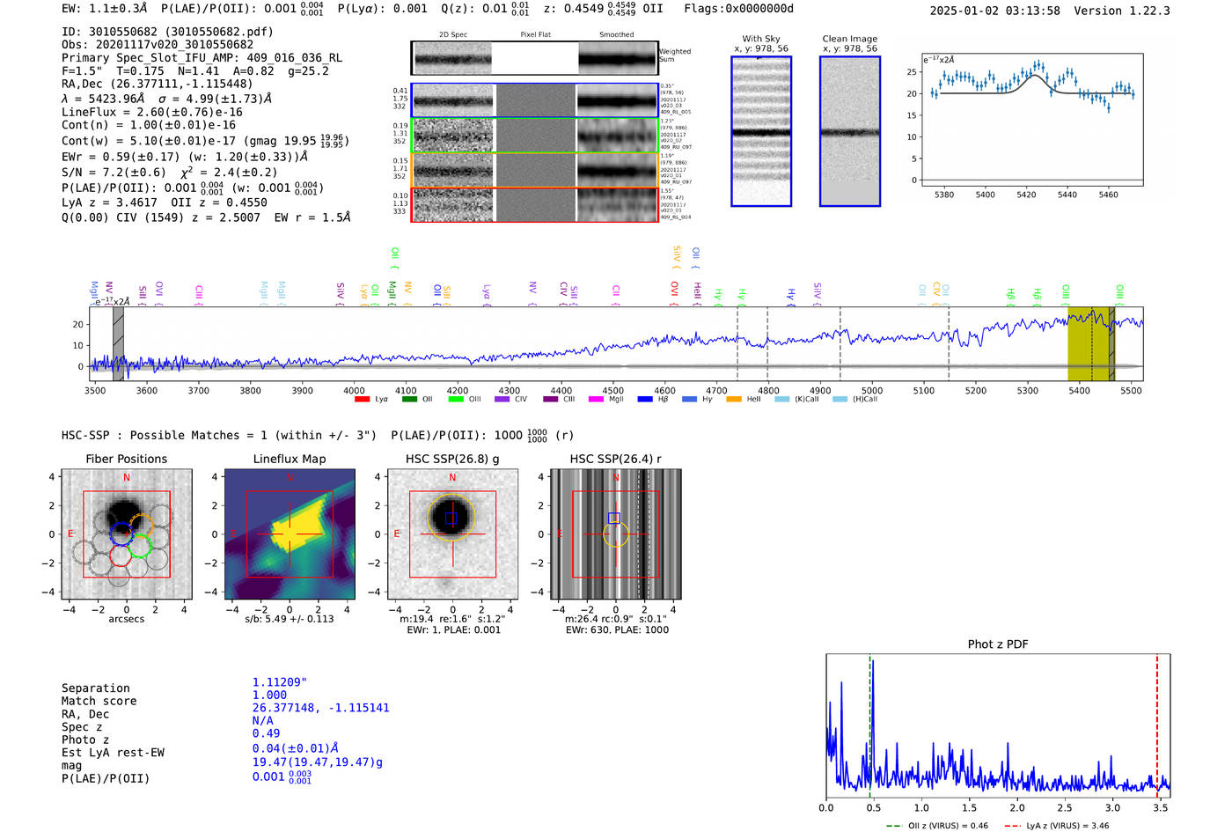
Task: Open the HSC SSP(26.8) g image
Action: pos(452,534)
